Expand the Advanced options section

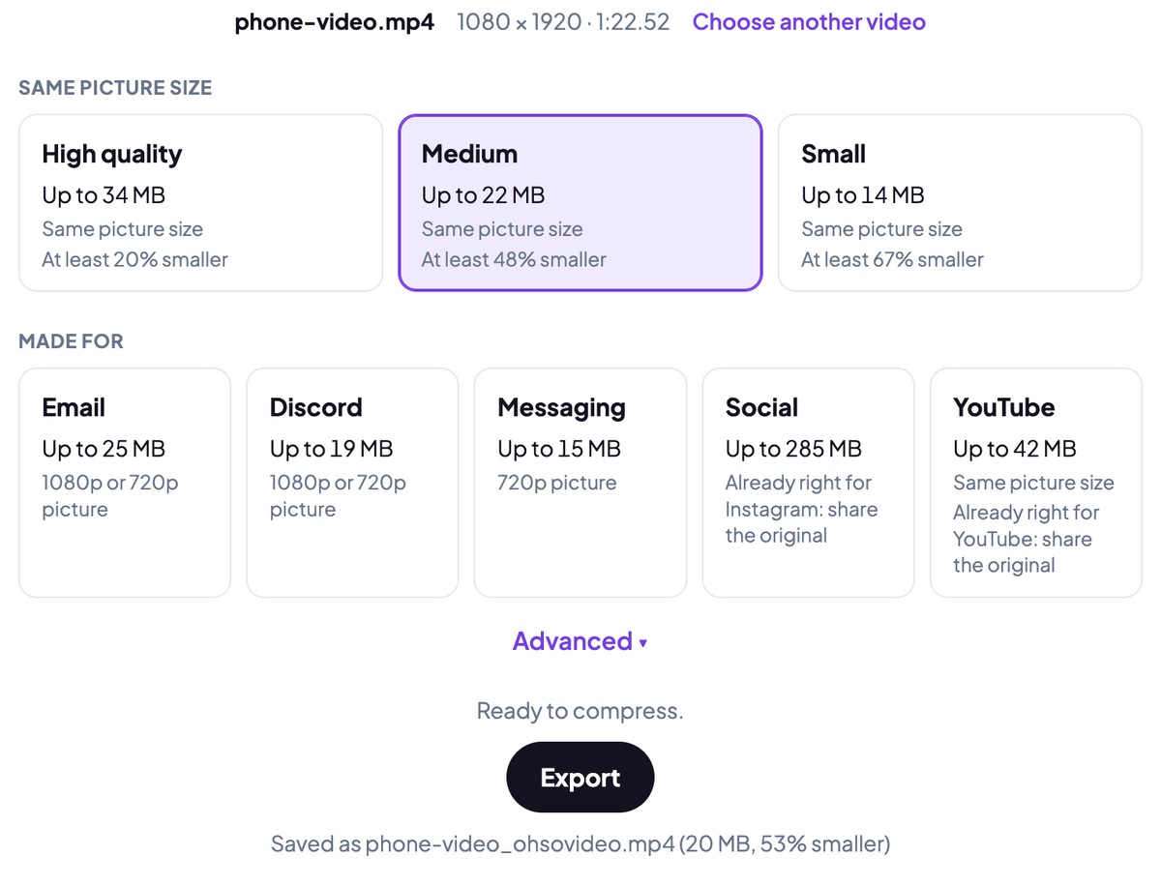(580, 641)
